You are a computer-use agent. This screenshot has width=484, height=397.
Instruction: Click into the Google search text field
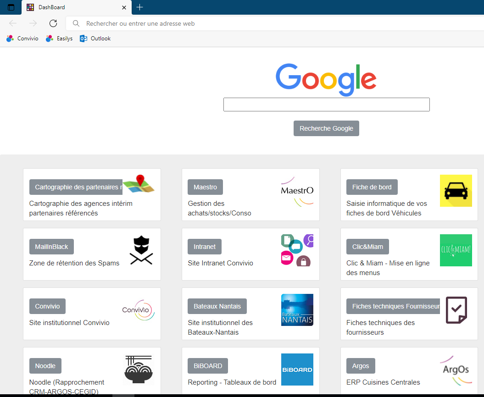[x=326, y=105]
